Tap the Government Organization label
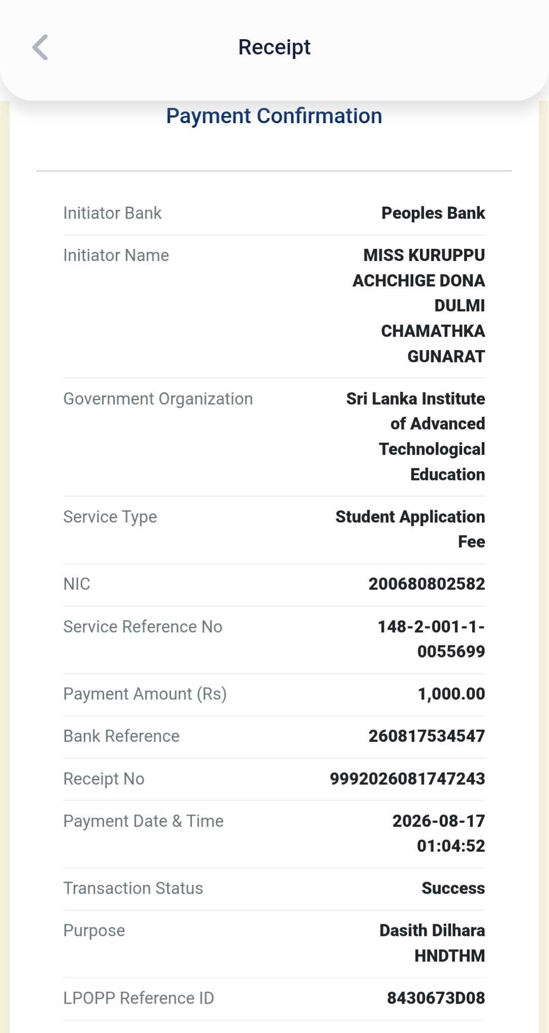This screenshot has width=549, height=1033. (x=158, y=399)
